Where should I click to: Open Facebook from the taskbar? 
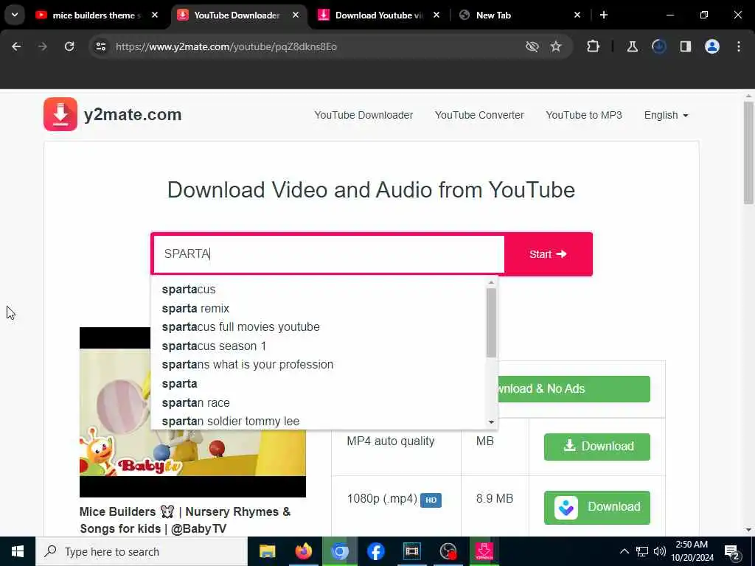[375, 551]
